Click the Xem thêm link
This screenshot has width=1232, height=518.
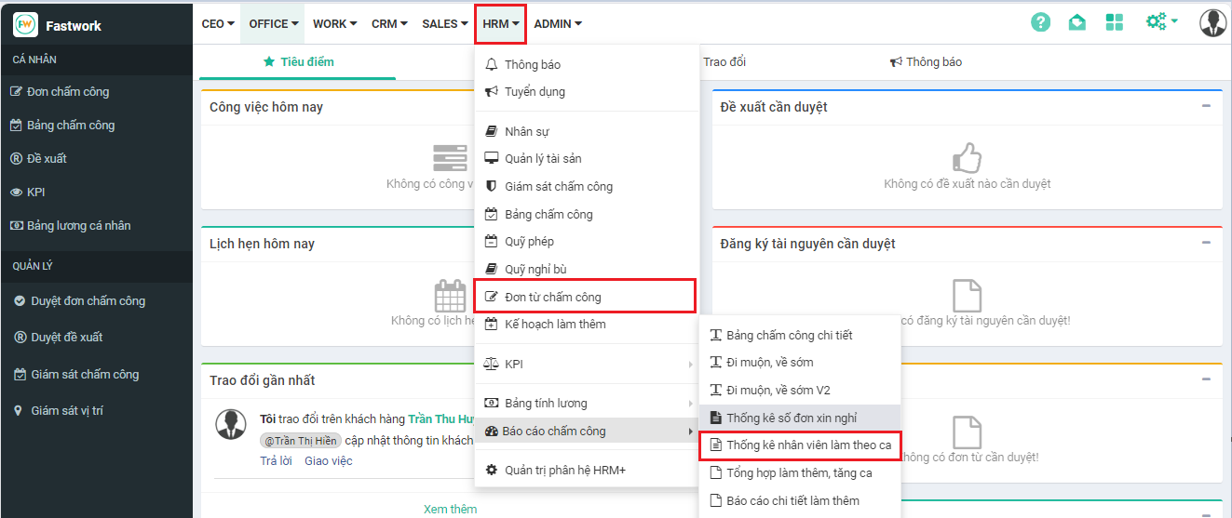click(x=450, y=509)
